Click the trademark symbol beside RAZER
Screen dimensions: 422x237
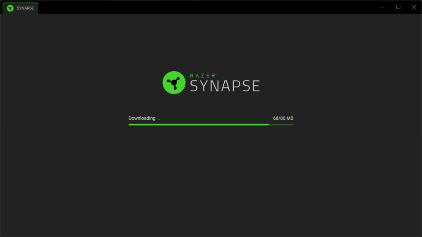(x=216, y=74)
